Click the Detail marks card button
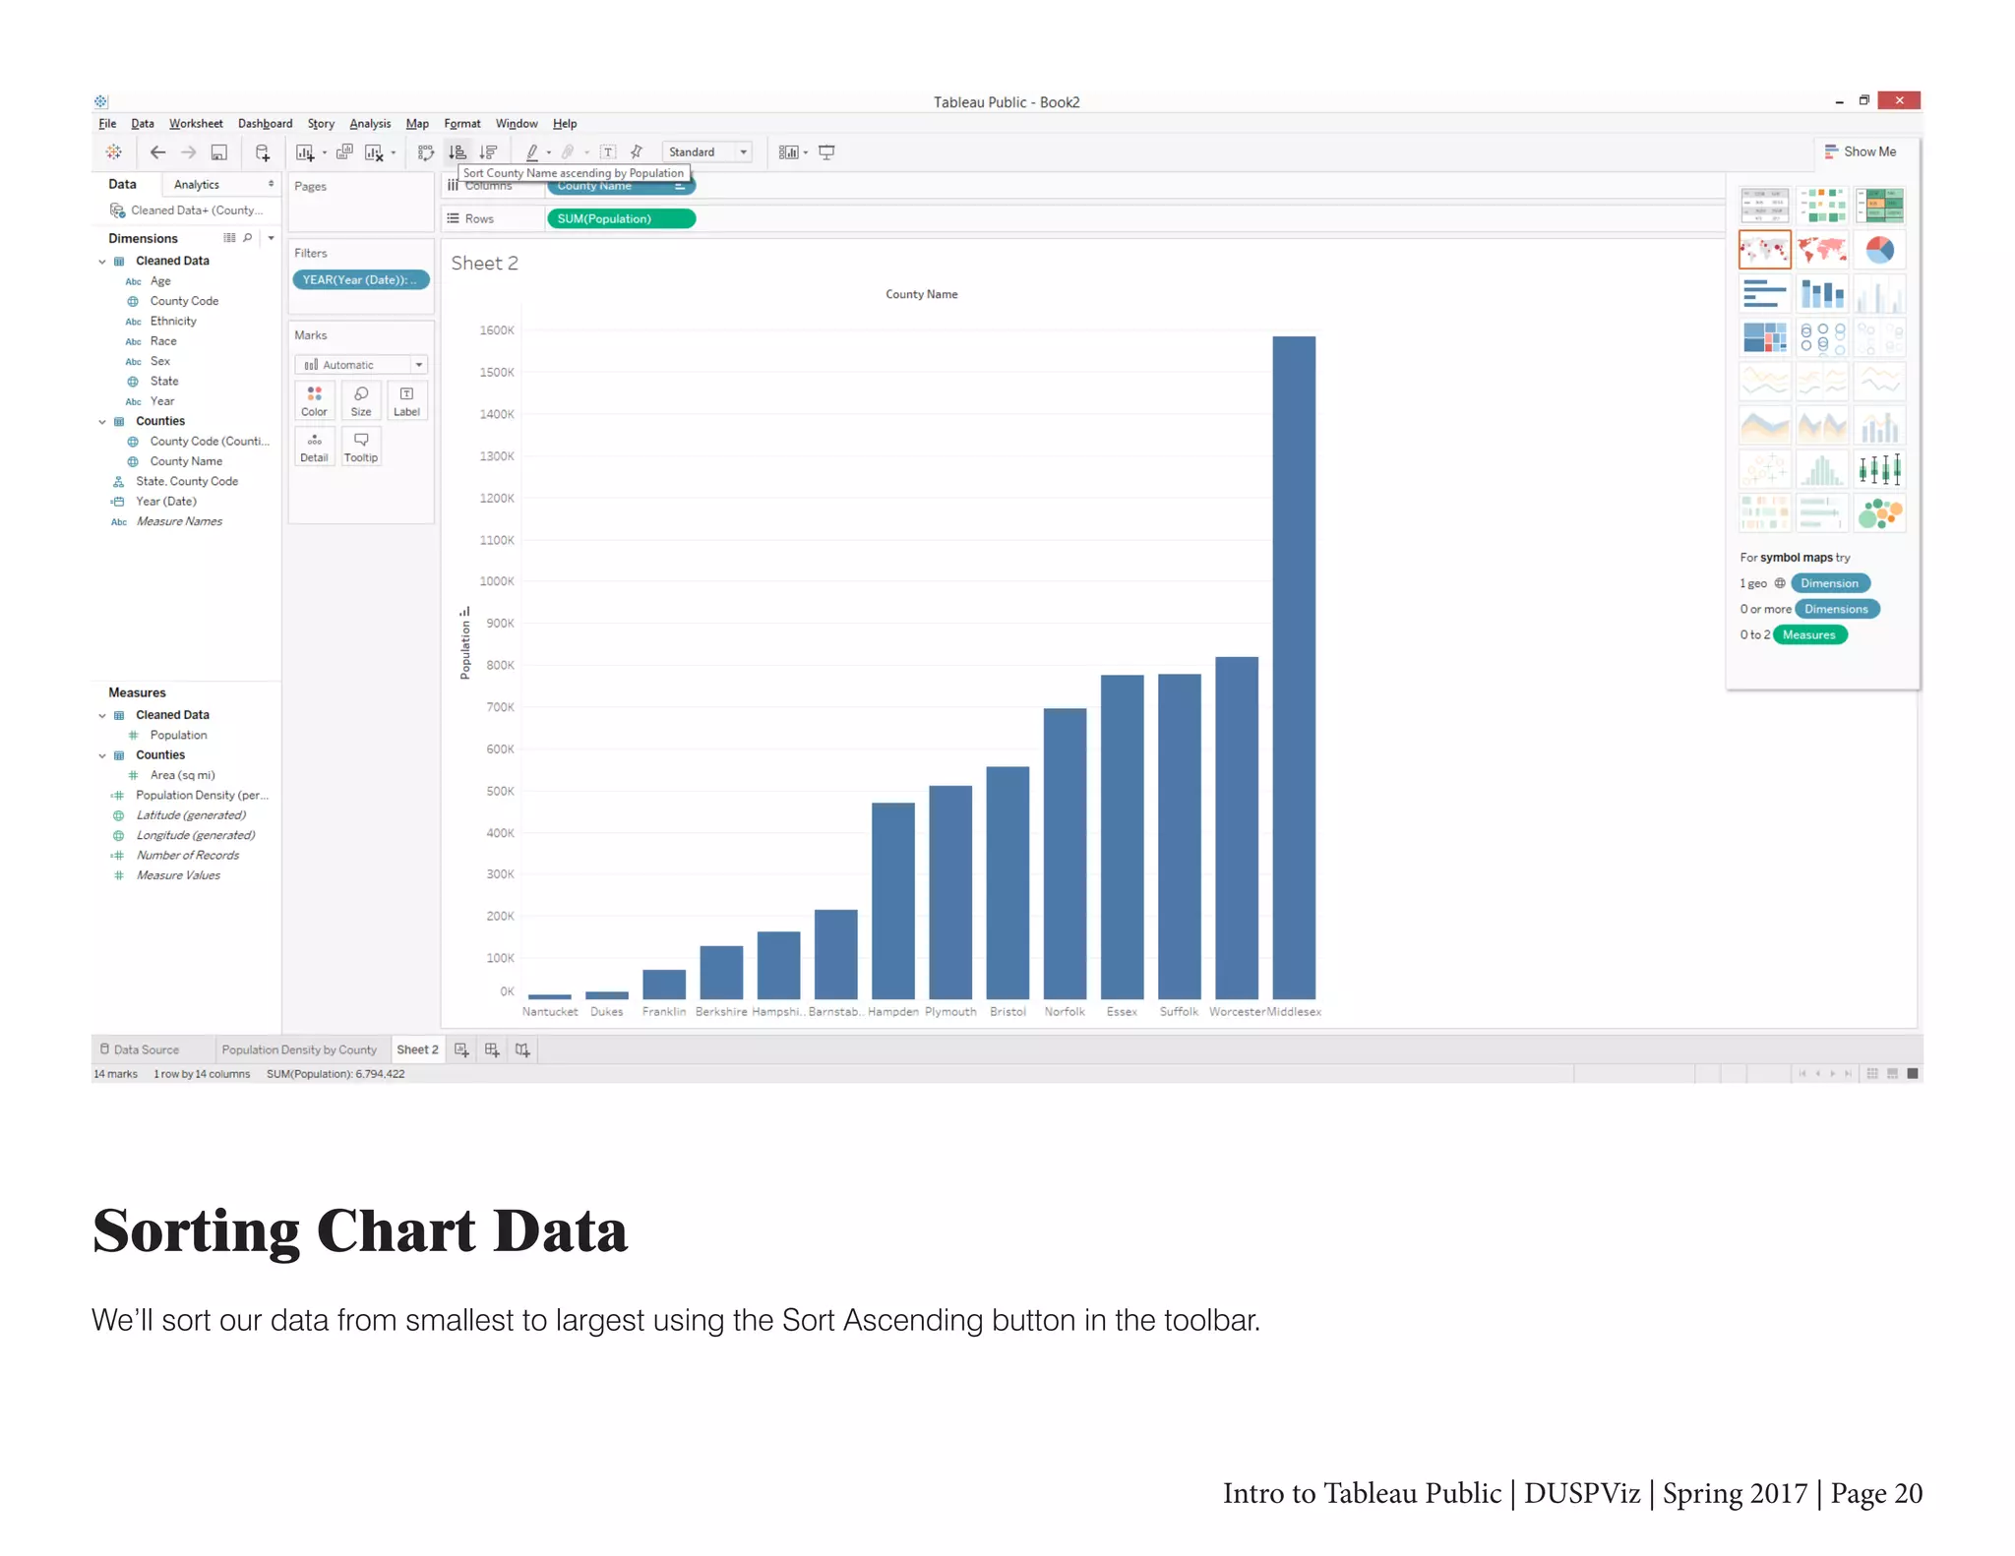The height and width of the screenshot is (1556, 2015). click(x=315, y=447)
